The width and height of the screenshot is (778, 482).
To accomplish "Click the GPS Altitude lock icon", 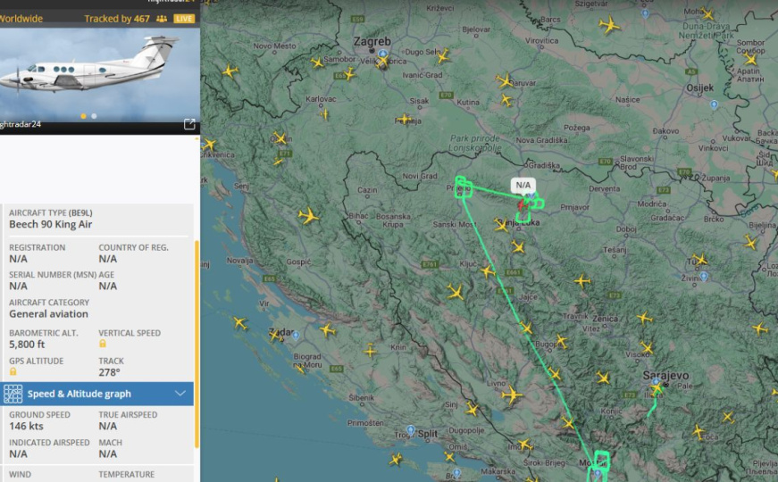I will pyautogui.click(x=13, y=371).
